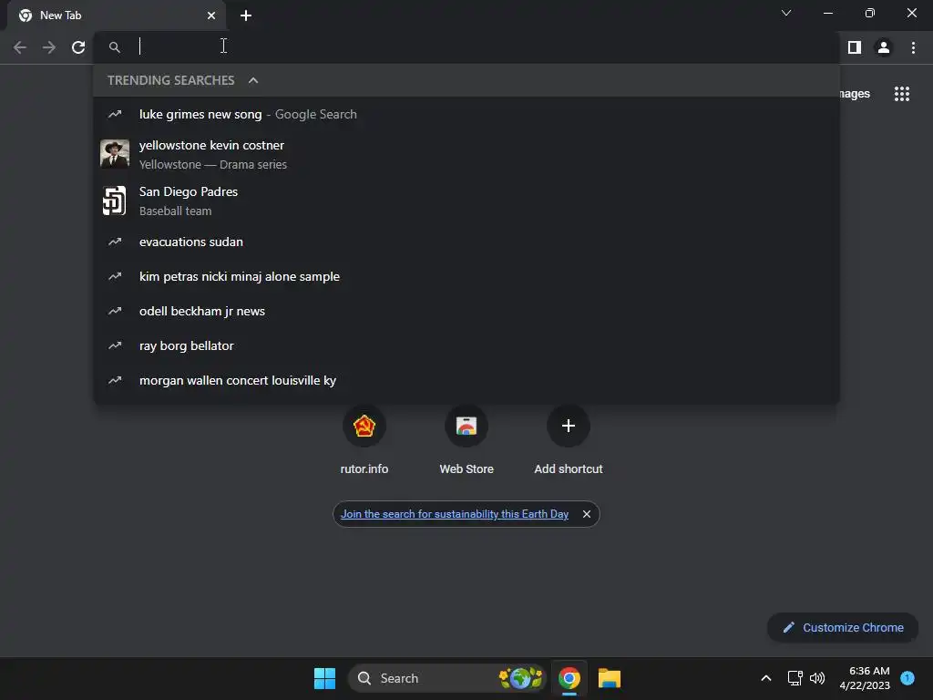Image resolution: width=933 pixels, height=700 pixels.
Task: Choose 'ray borg bellator' suggestion
Action: 466,345
